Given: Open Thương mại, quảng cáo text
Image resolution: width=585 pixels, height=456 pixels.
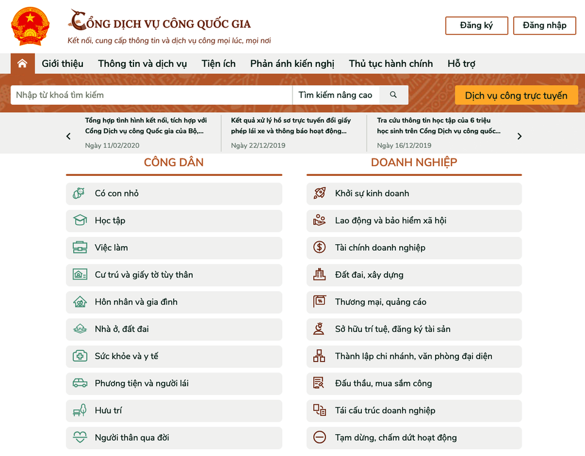Looking at the screenshot, I should point(380,302).
